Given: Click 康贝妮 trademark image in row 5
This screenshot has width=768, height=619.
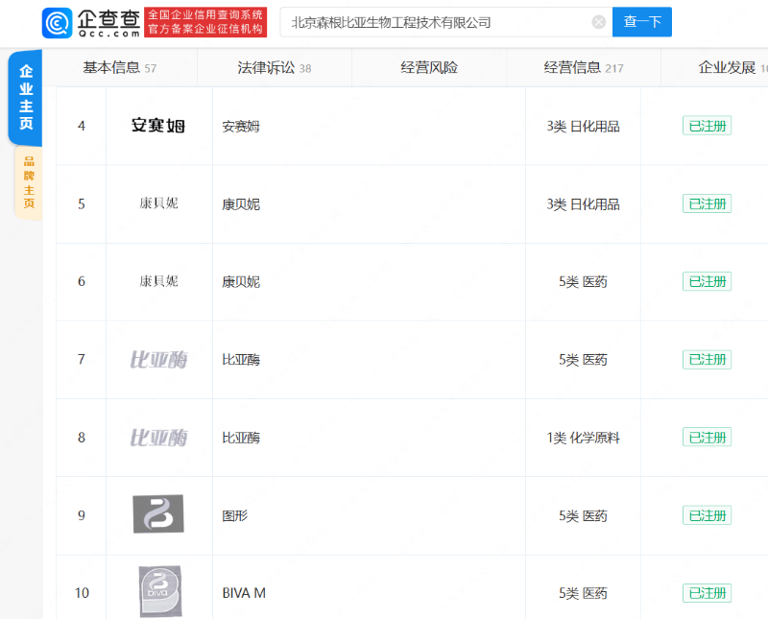Looking at the screenshot, I should pos(158,203).
